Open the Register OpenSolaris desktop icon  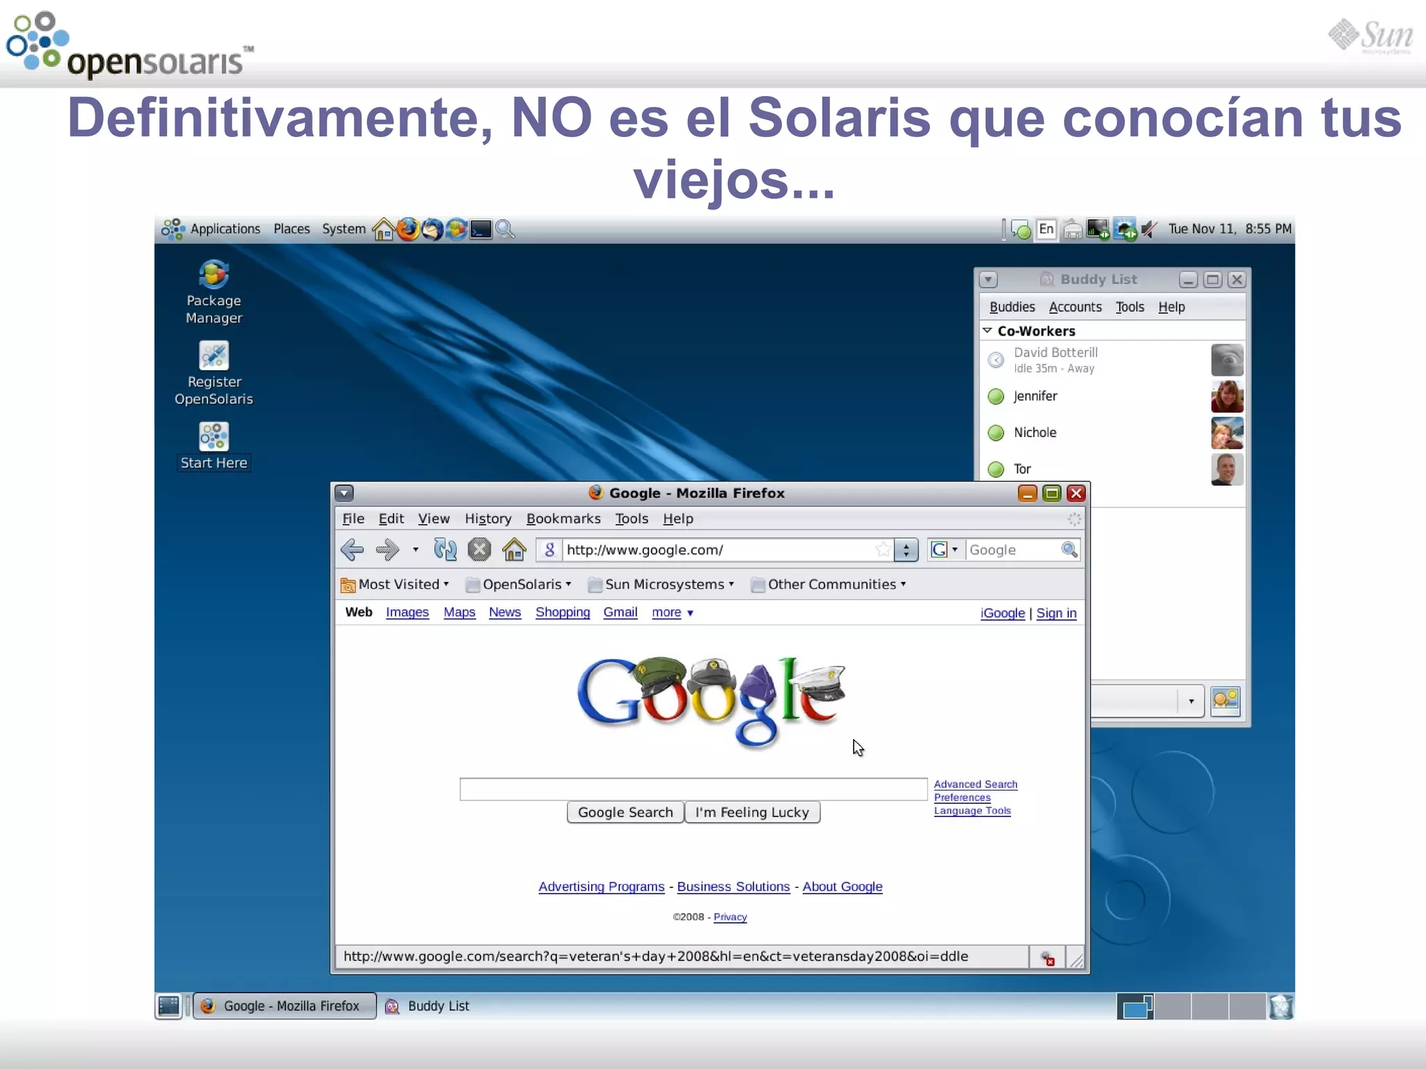(214, 373)
